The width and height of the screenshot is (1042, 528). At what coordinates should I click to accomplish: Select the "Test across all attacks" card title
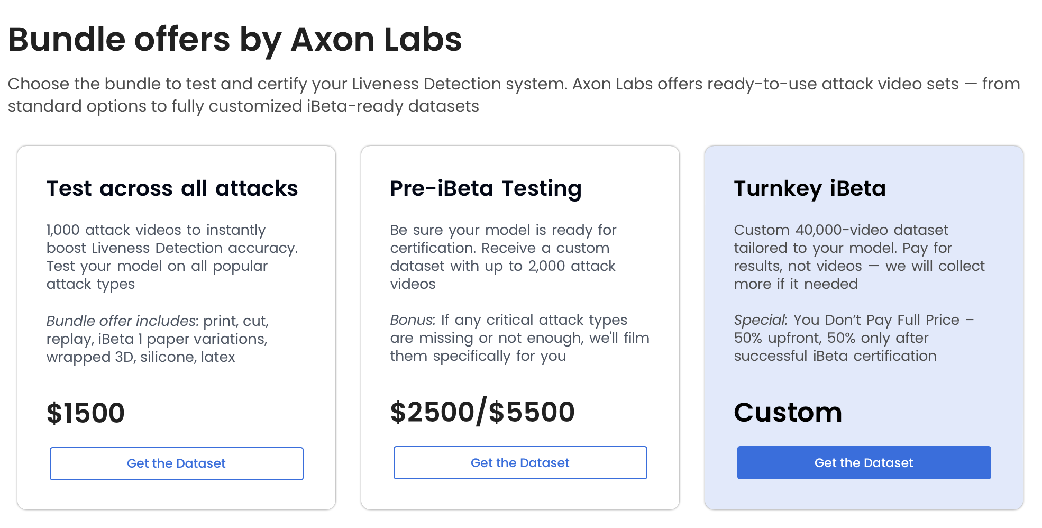(x=172, y=188)
